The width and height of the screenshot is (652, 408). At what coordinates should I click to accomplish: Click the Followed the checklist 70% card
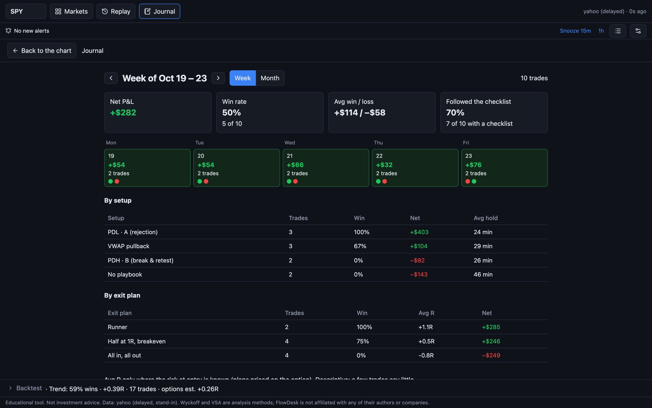494,112
